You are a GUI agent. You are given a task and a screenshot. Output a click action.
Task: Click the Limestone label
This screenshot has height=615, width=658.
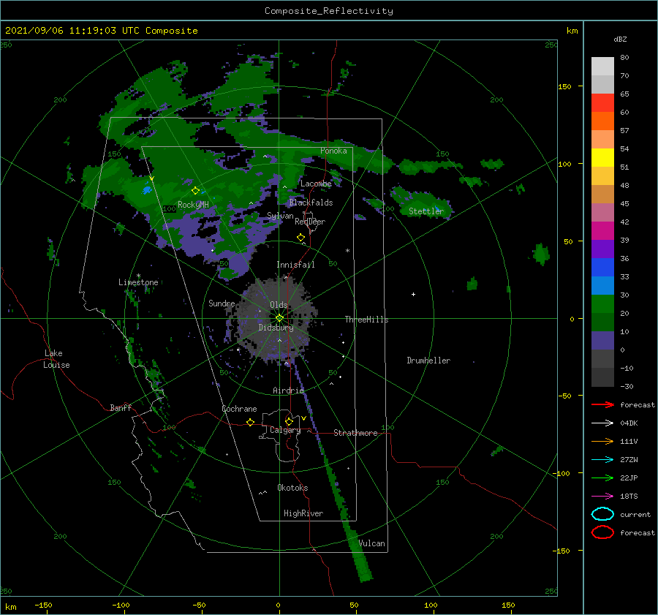pyautogui.click(x=138, y=282)
